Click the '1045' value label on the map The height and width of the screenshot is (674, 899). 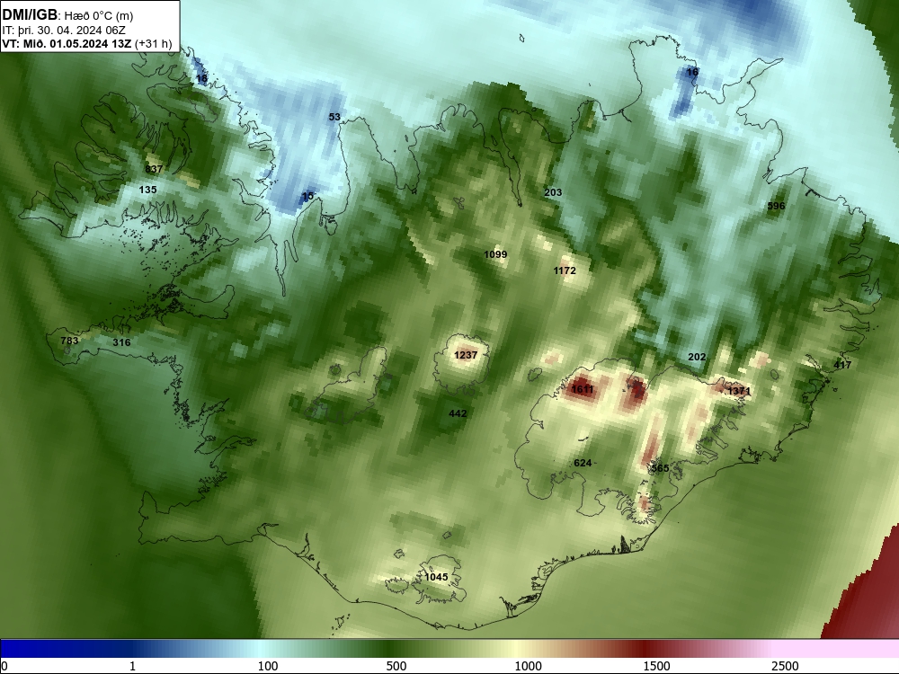[436, 577]
